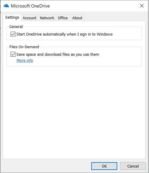Screen dimensions: 149x173
Task: Click the OneDrive cloud icon in title bar
Action: (x=6, y=6)
